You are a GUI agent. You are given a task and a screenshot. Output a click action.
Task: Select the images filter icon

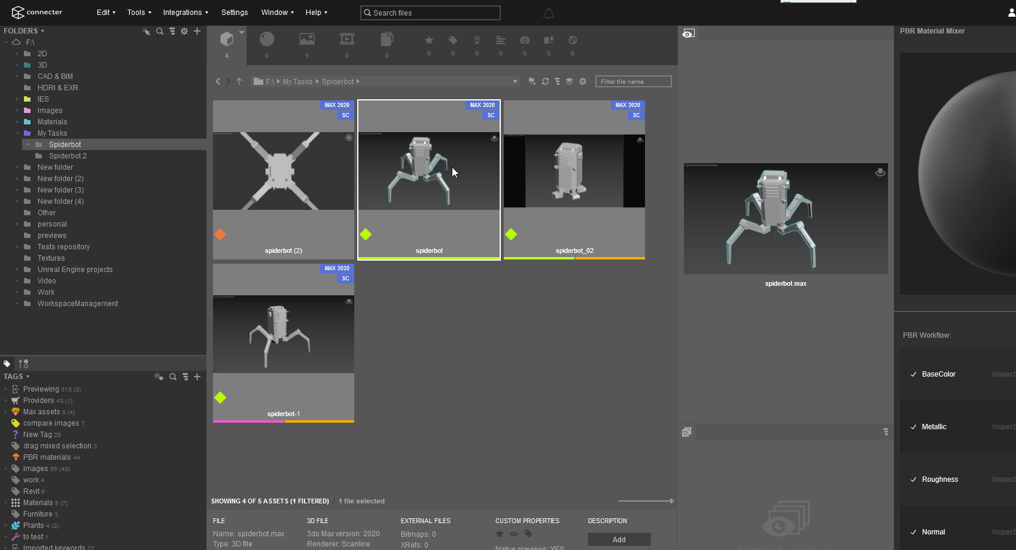pos(307,39)
